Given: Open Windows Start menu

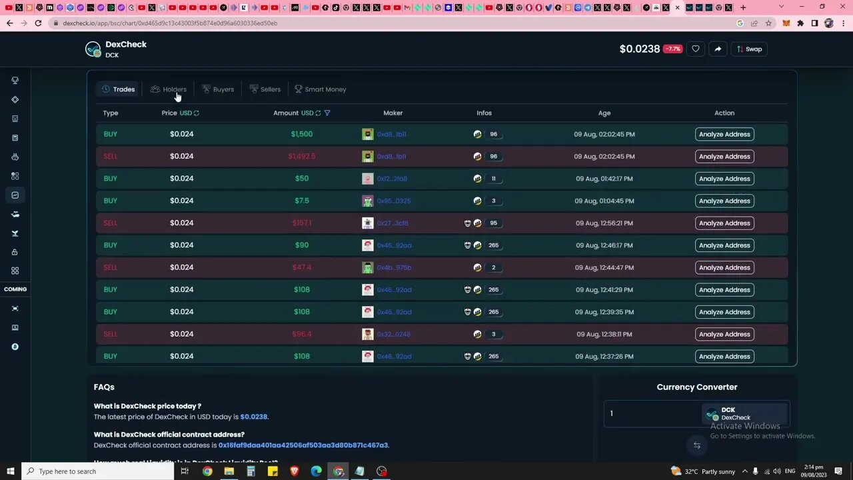Looking at the screenshot, I should point(11,471).
